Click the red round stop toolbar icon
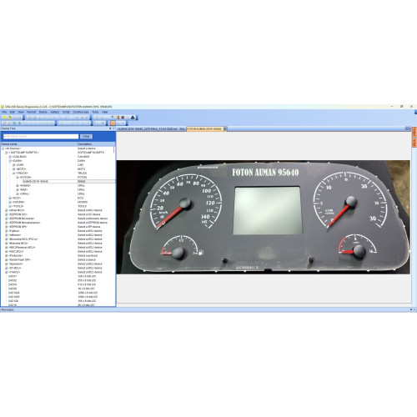417x417 pixels. [123, 118]
